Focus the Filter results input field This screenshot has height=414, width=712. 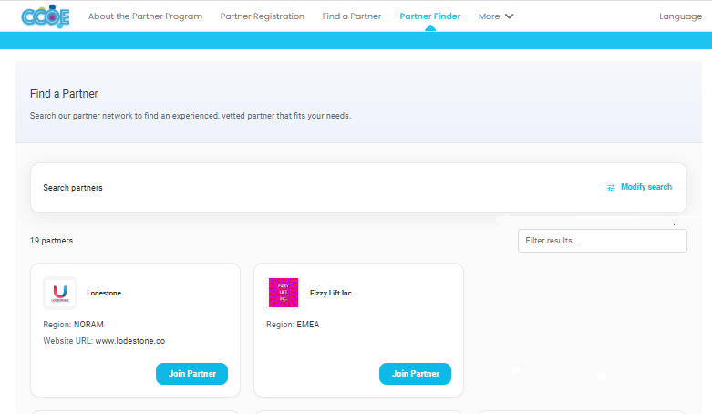[x=603, y=241]
